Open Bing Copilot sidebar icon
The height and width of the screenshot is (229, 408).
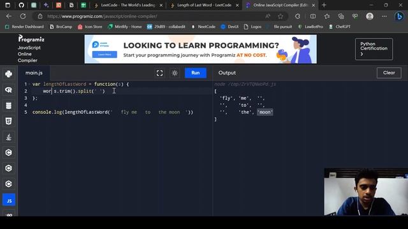(399, 17)
